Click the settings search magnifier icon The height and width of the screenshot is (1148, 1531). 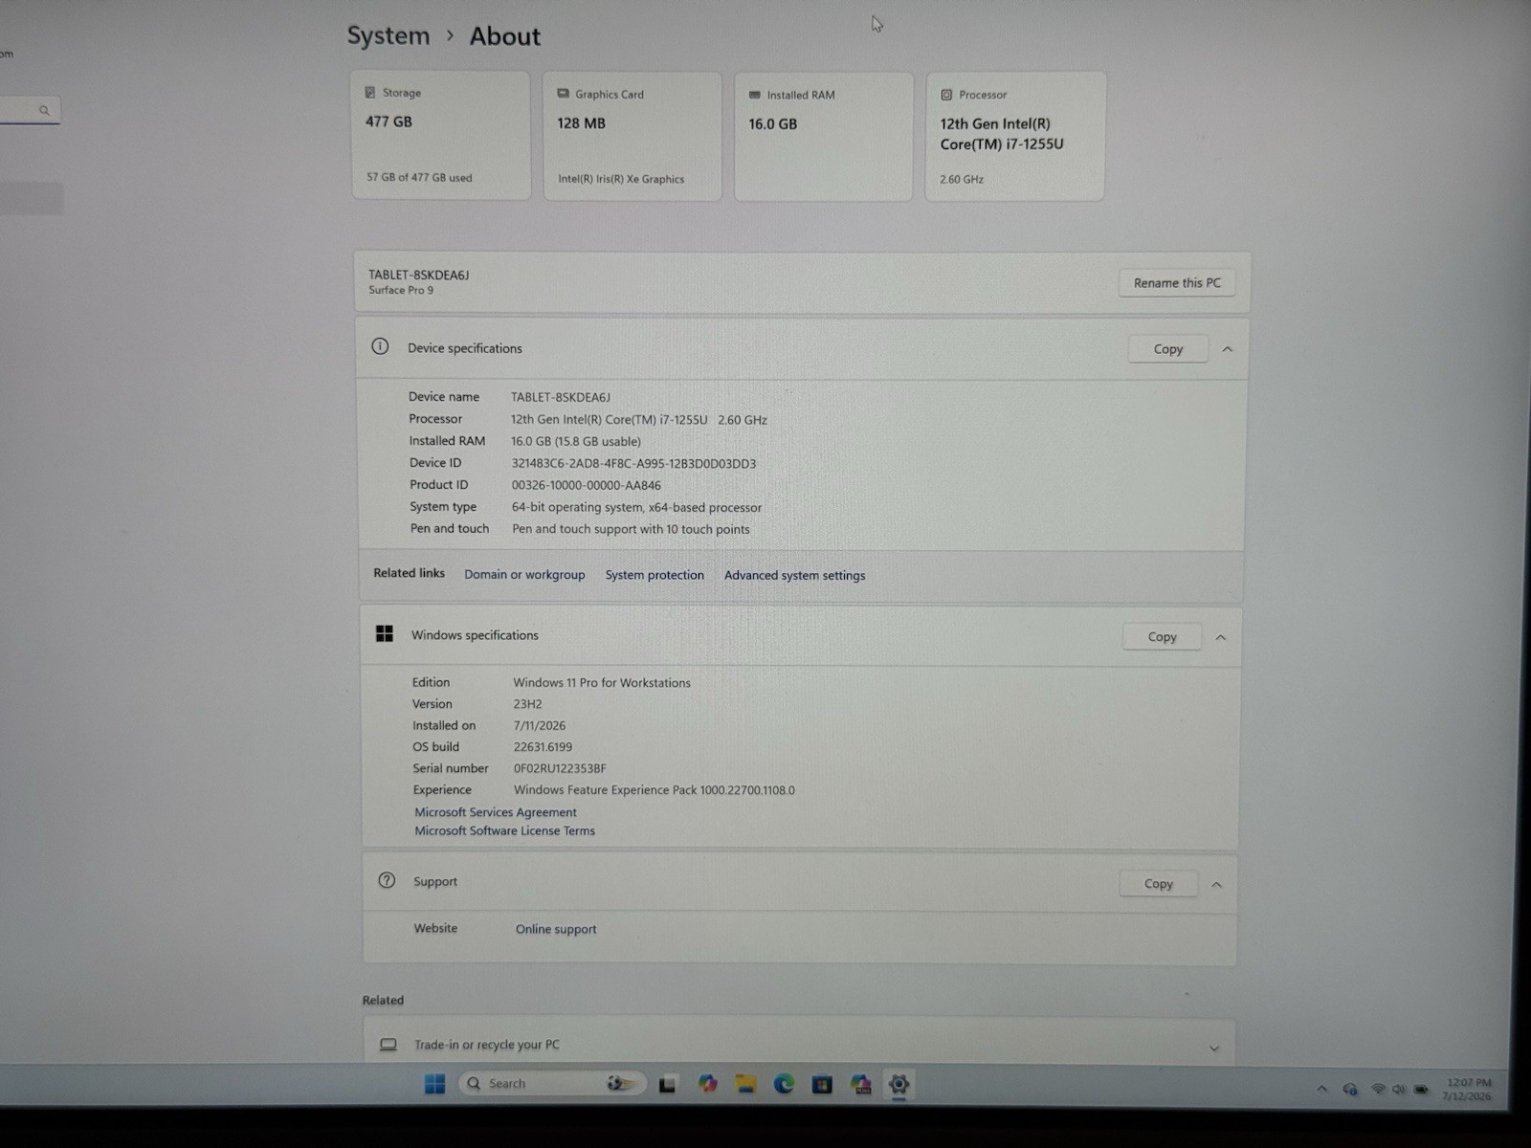(x=44, y=111)
